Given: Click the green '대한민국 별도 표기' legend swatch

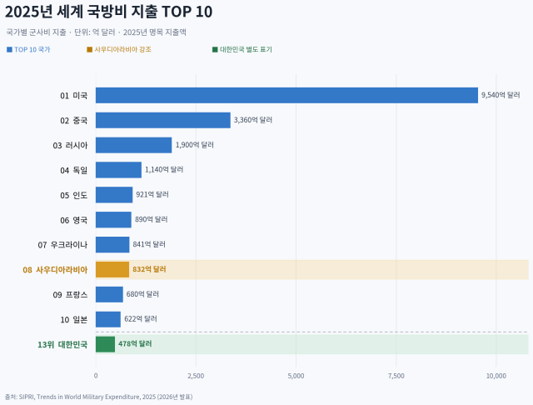Looking at the screenshot, I should [215, 50].
